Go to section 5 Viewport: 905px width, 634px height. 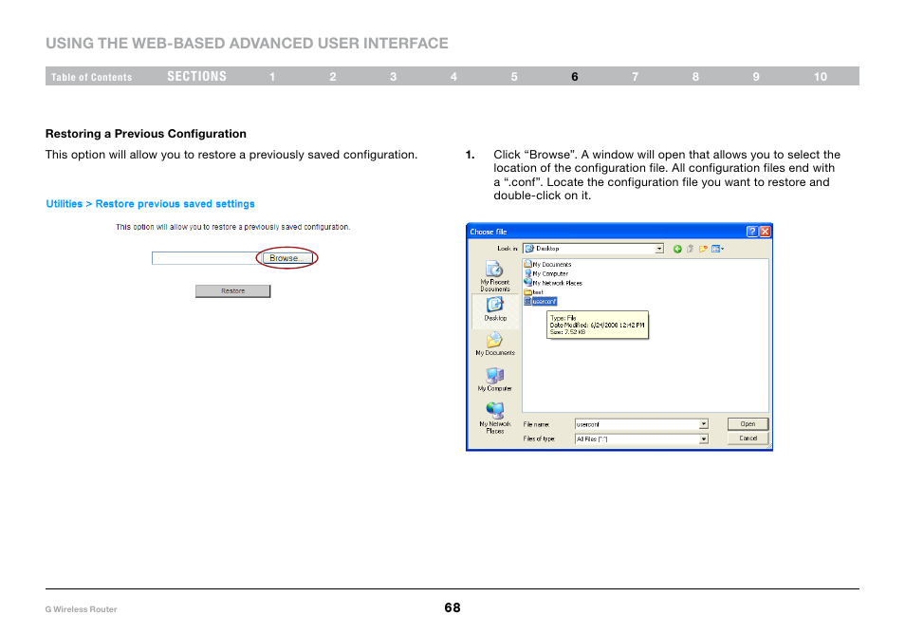coord(513,77)
